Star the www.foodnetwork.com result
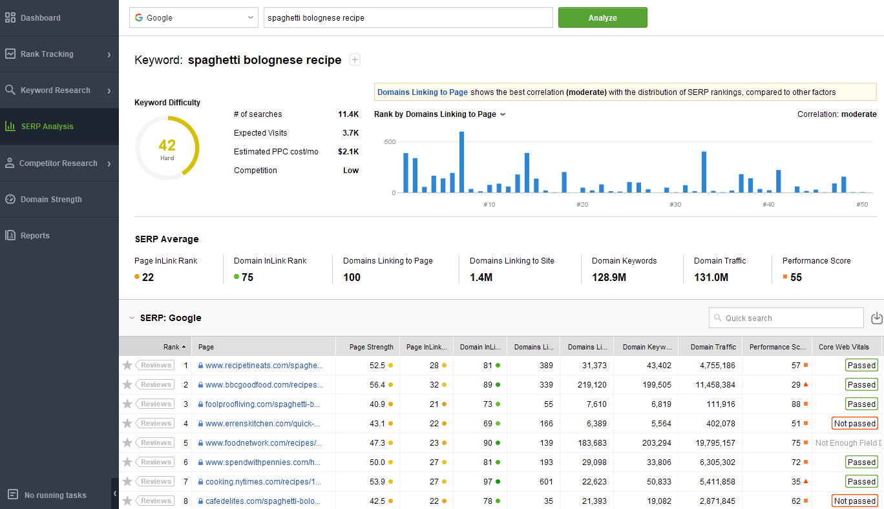The image size is (884, 509). tap(127, 443)
